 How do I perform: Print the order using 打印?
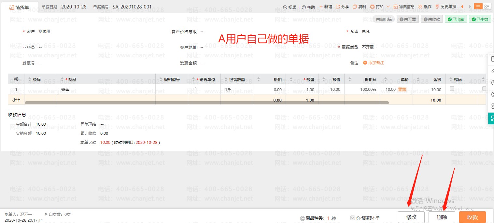click(377, 7)
